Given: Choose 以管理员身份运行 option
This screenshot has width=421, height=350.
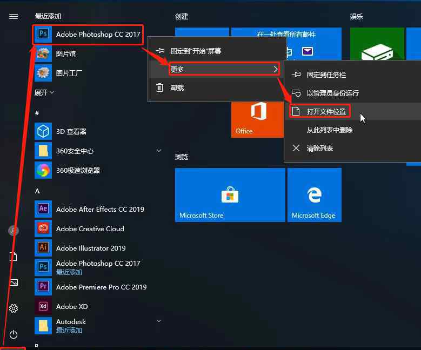Looking at the screenshot, I should (x=332, y=93).
